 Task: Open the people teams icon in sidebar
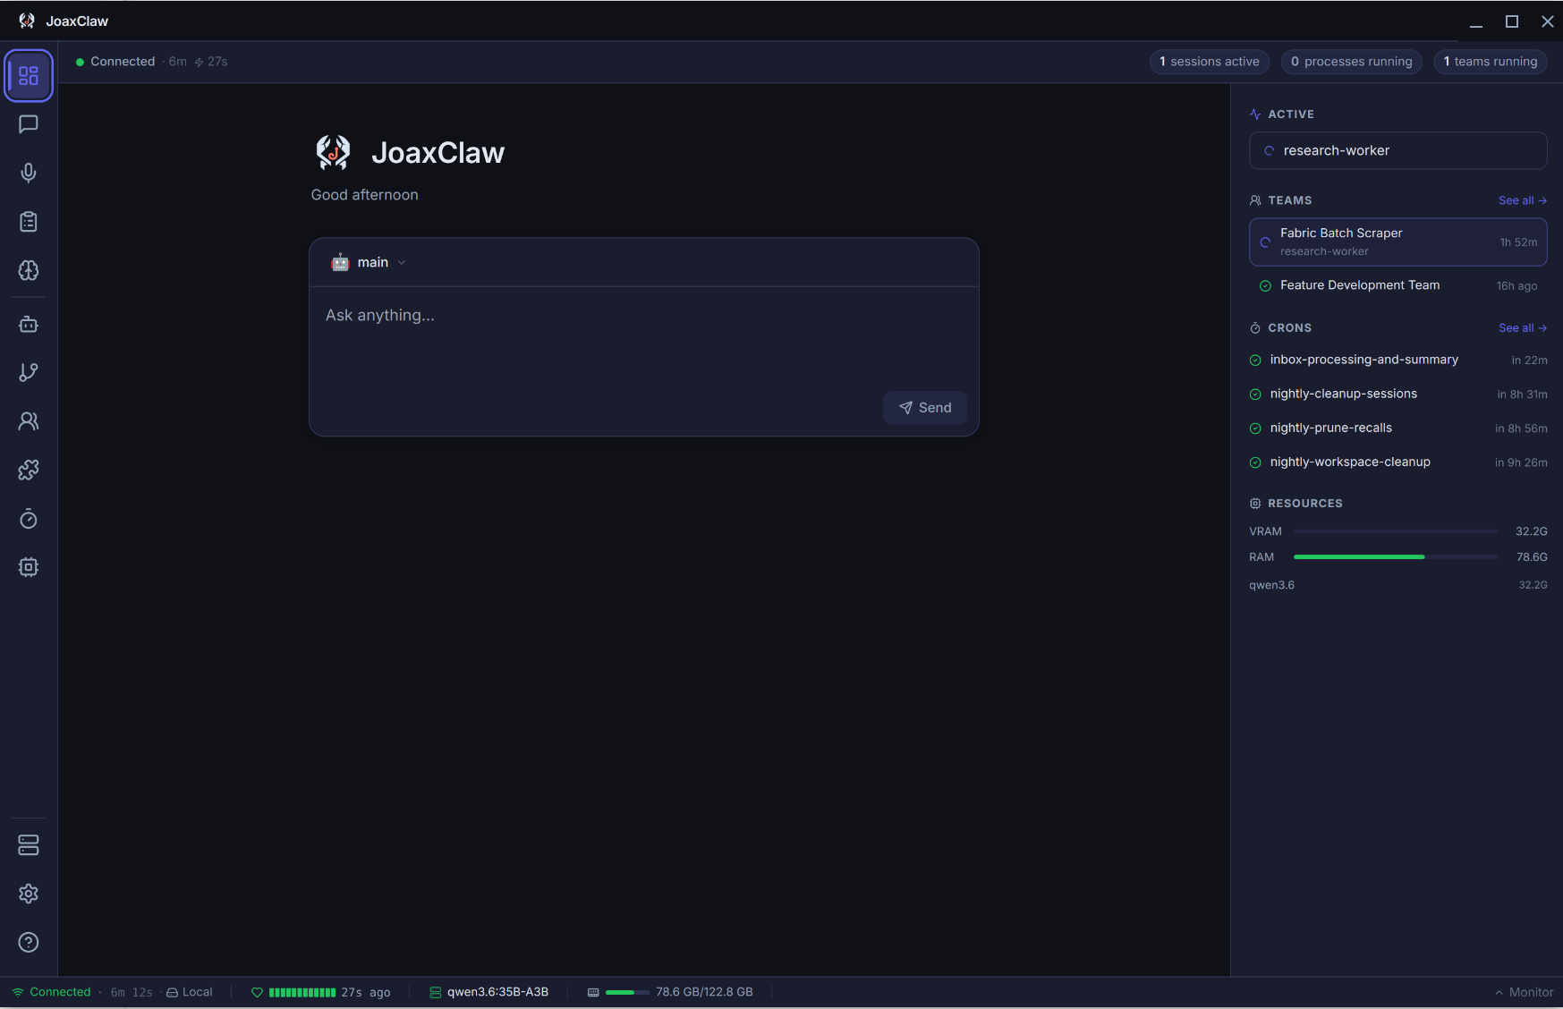29,421
